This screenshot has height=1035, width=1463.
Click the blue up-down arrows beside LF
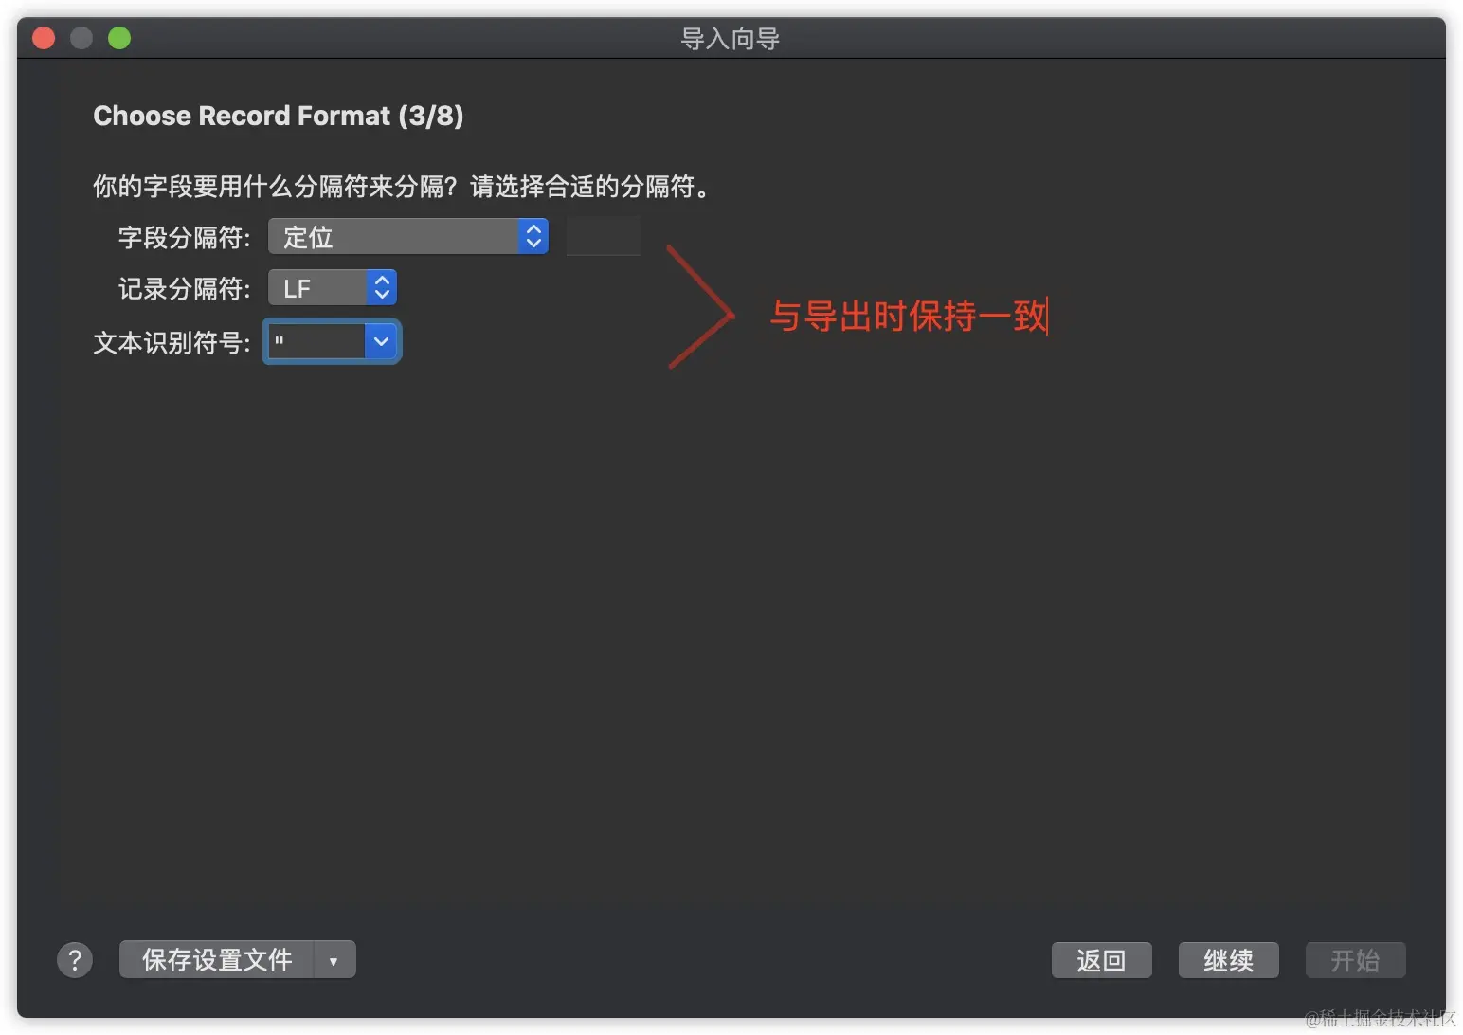tap(382, 288)
